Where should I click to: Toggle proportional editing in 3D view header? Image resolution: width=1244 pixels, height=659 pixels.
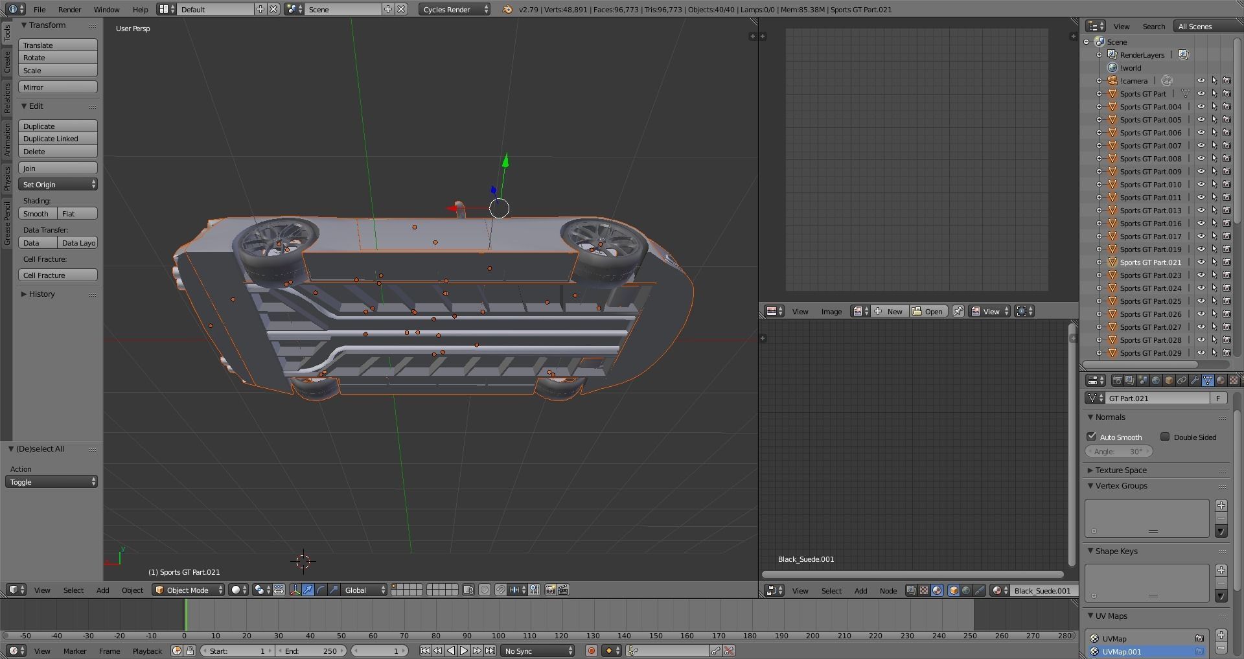coord(485,590)
